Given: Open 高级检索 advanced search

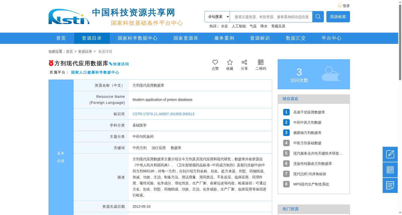Looking at the screenshot, I should point(338,17).
